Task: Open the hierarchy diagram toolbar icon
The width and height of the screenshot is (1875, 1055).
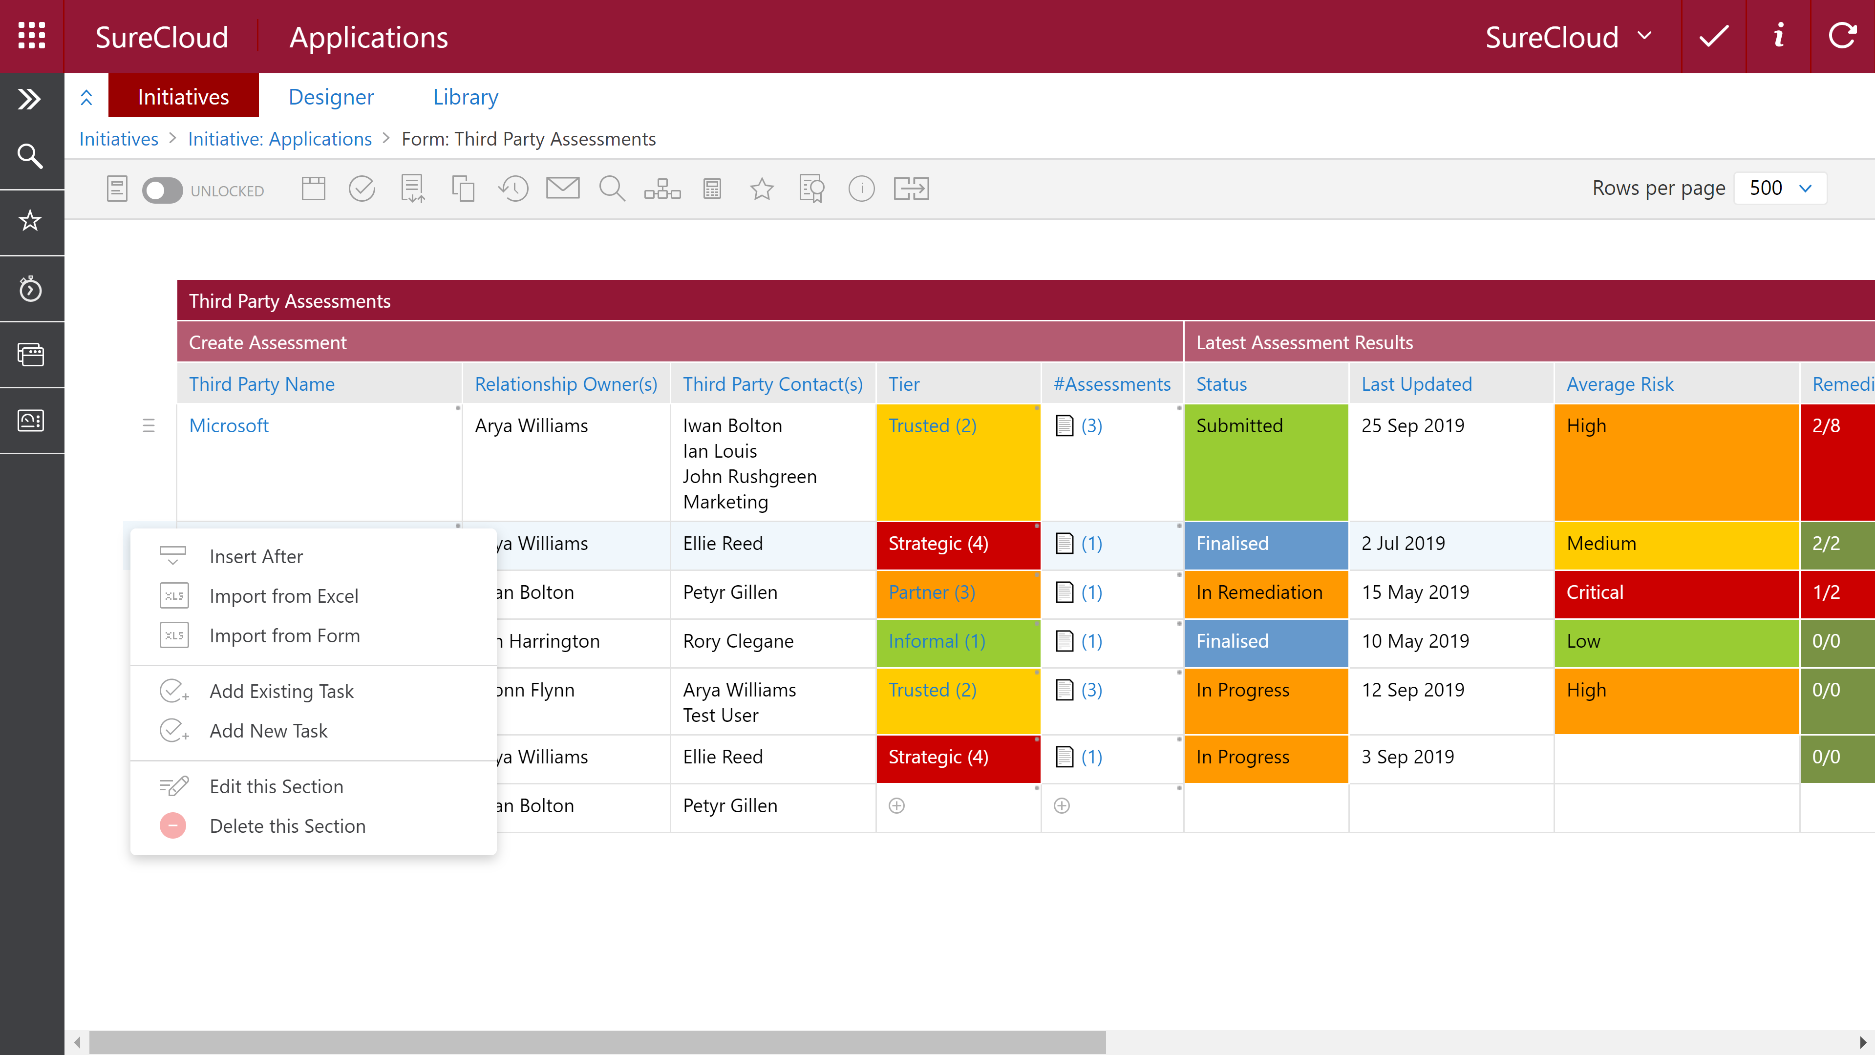Action: pos(662,189)
